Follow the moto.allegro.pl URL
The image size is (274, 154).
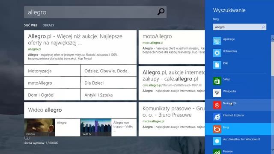point(153,43)
